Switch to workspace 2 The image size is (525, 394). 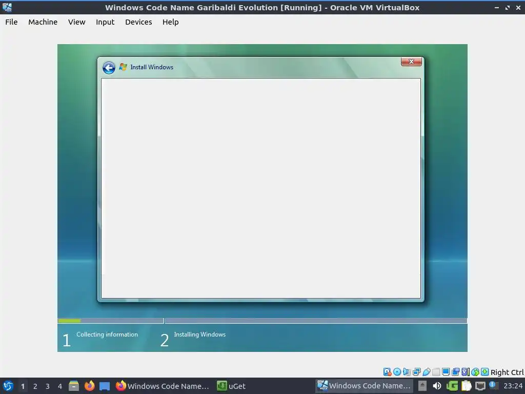pos(35,386)
